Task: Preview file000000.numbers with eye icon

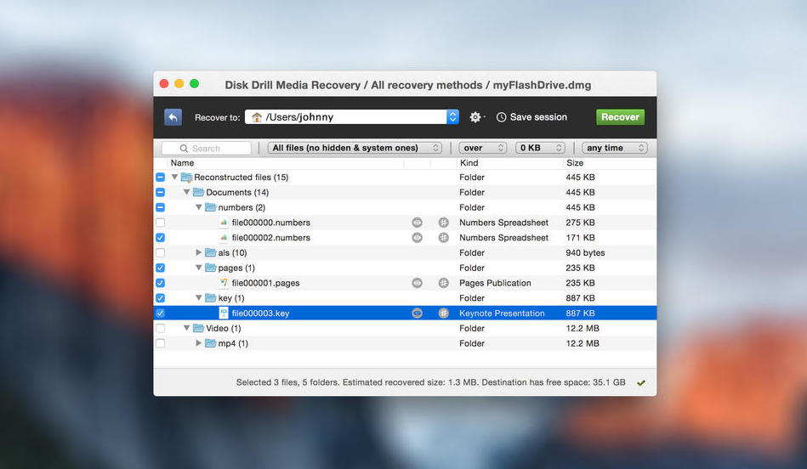Action: point(417,223)
